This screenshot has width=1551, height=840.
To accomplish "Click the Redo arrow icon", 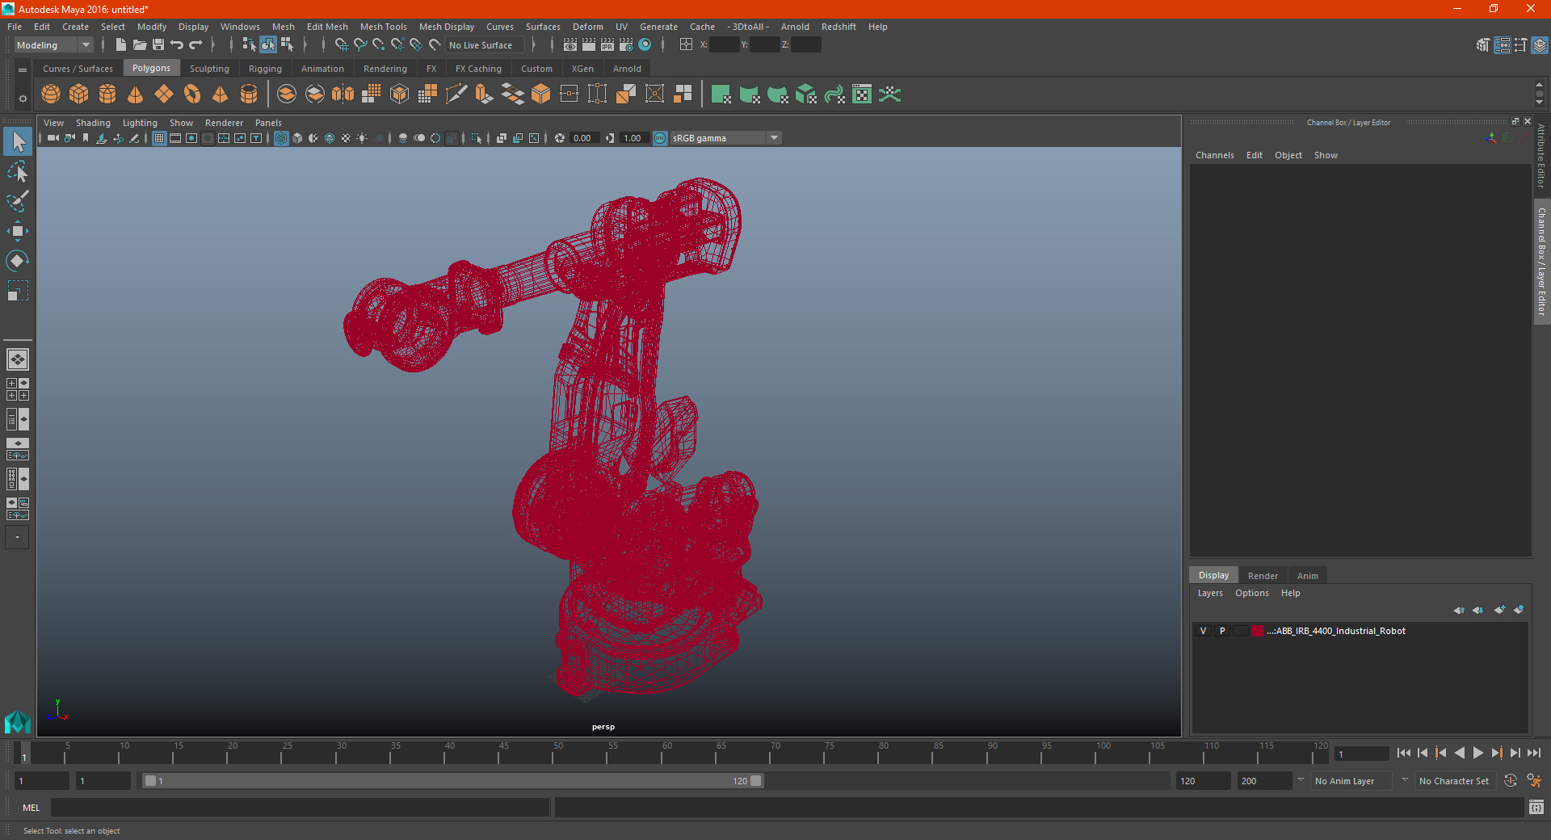I will (x=195, y=45).
